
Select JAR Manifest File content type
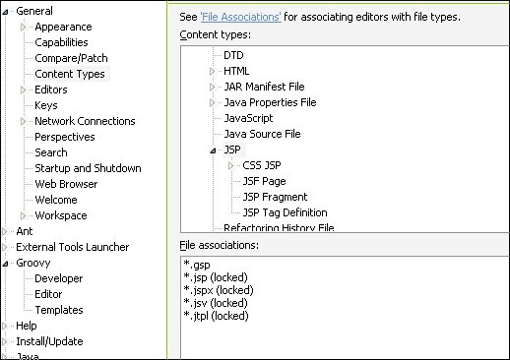pyautogui.click(x=264, y=87)
